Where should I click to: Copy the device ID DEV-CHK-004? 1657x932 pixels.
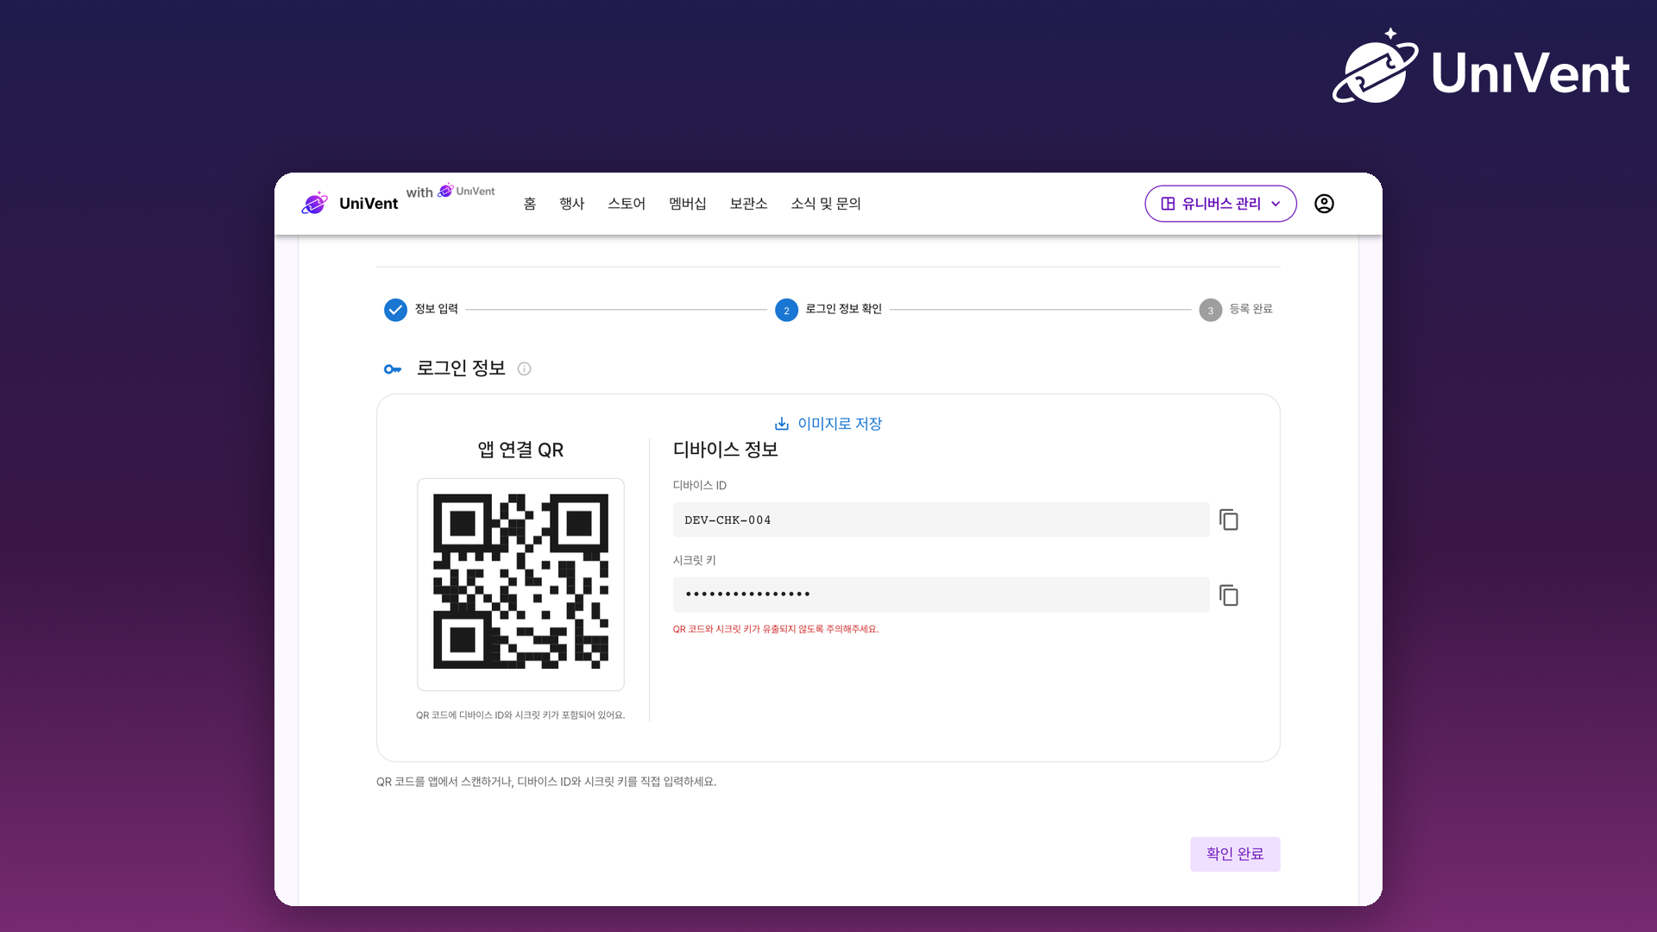1228,520
